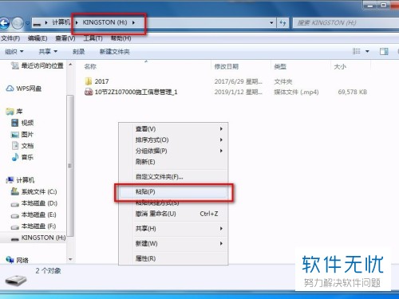
Task: Open the 共享 dropdown in the toolbar
Action: coord(48,52)
